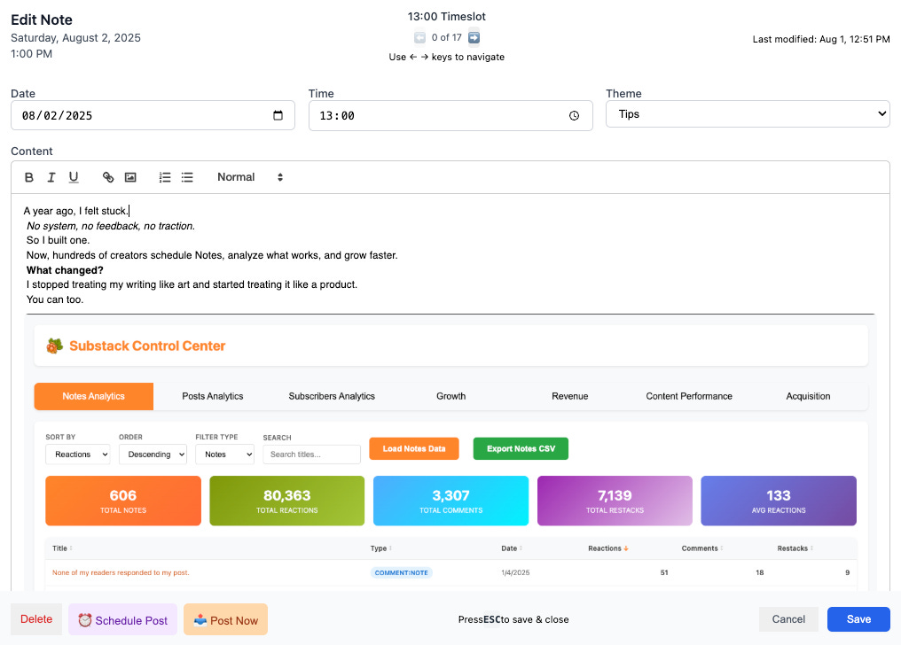Screen dimensions: 901x645
Task: Open the Normal heading style dropdown
Action: (x=250, y=177)
